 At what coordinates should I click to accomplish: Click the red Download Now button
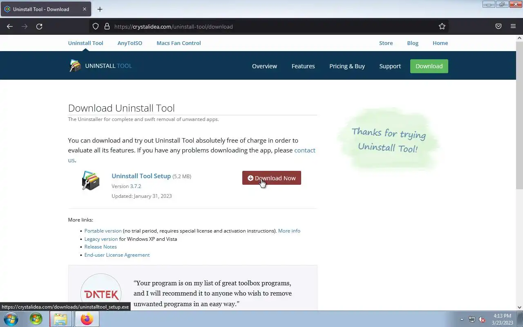272,178
